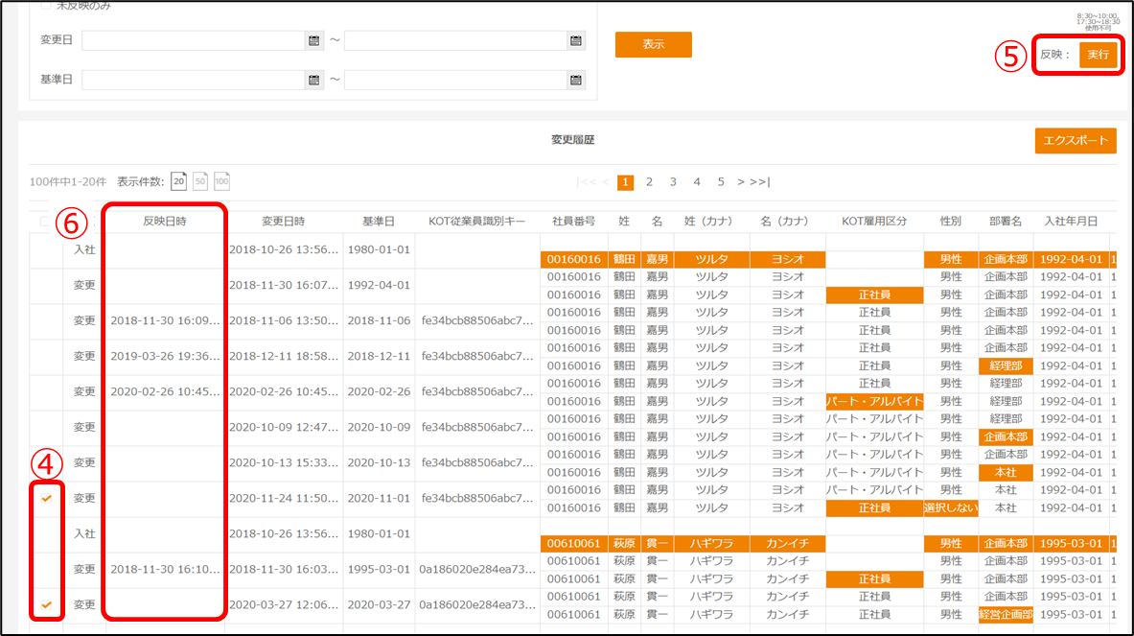Viewport: 1134px width, 636px height.
Task: Click 基準日 cell 1995-03-01 in 変更 row
Action: point(379,570)
